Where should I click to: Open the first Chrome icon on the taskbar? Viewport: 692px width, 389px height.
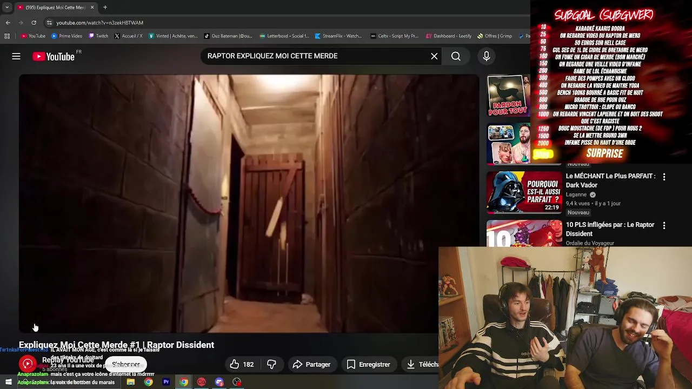point(148,382)
